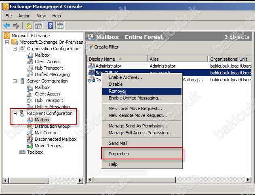Click the Toolbox briefcase icon

22,152
